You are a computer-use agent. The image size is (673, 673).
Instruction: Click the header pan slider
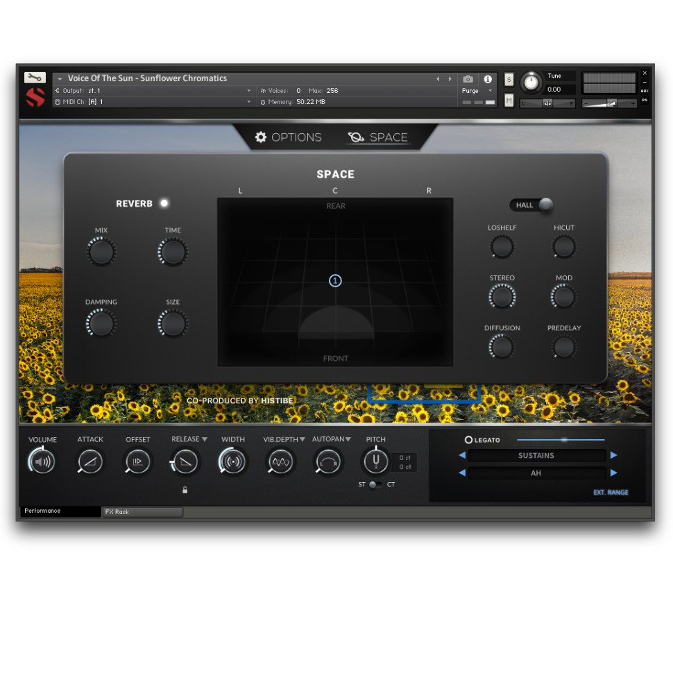(x=547, y=103)
